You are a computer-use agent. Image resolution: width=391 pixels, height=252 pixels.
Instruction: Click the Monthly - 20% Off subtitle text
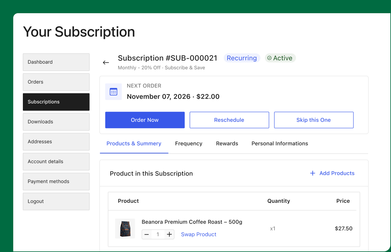click(x=162, y=68)
